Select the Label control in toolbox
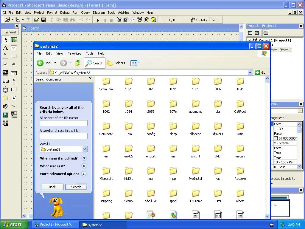Viewport: 305px width, 229px height. click(x=6, y=48)
